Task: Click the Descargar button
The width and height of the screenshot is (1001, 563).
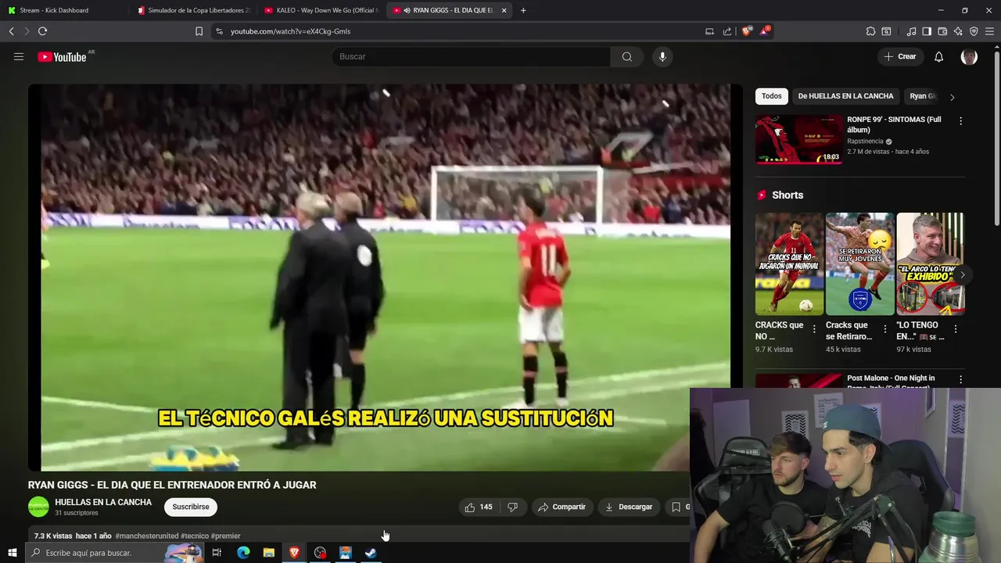Action: pyautogui.click(x=629, y=507)
